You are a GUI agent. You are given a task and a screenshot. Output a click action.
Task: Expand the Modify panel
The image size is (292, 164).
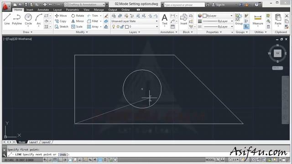tap(82, 32)
